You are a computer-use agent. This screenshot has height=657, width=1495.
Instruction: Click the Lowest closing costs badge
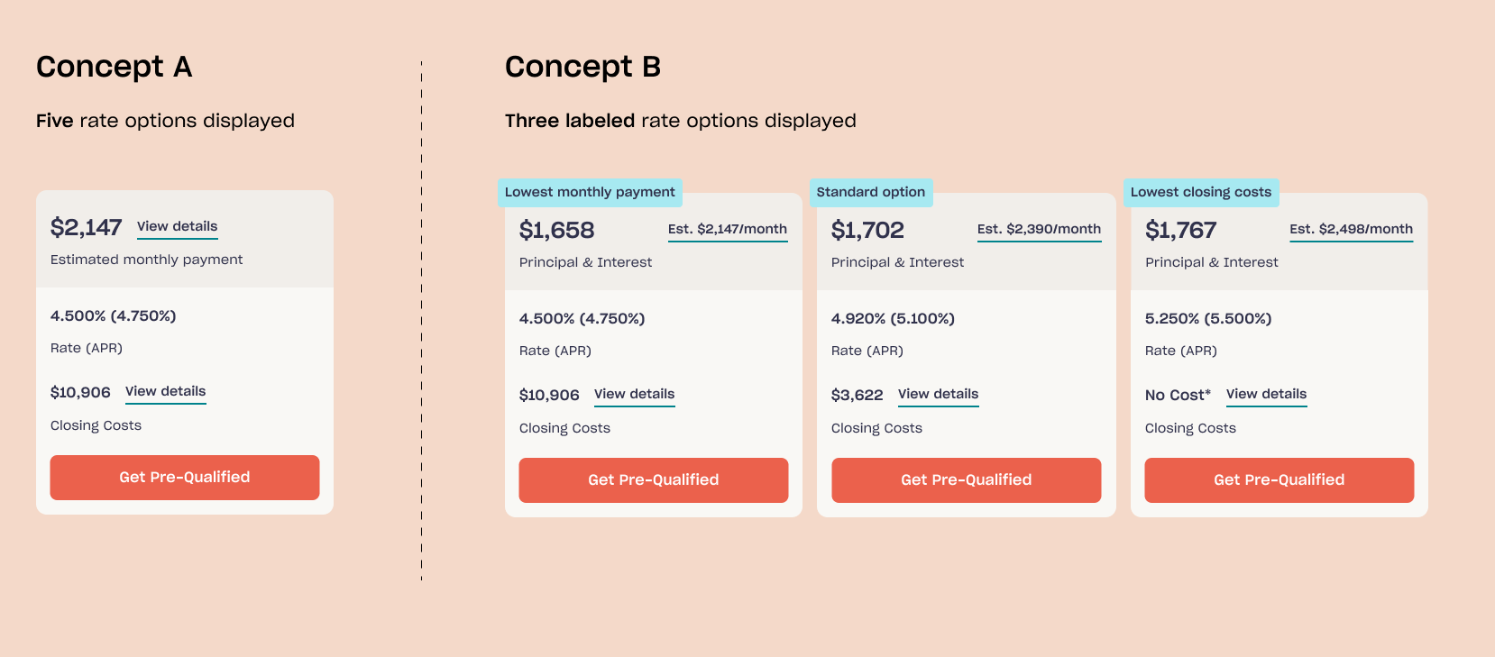1200,192
